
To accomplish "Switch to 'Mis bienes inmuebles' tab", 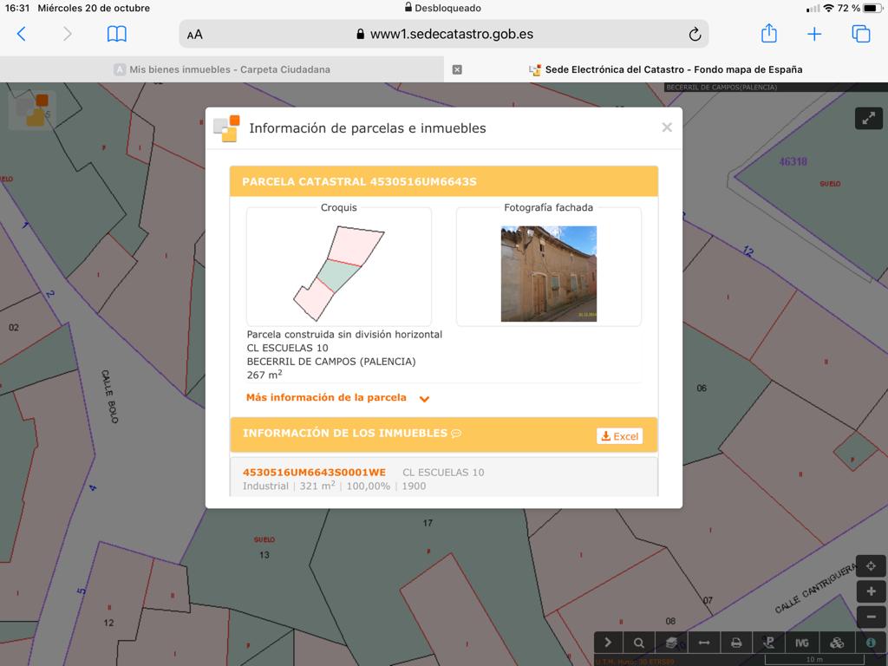I will coord(229,69).
